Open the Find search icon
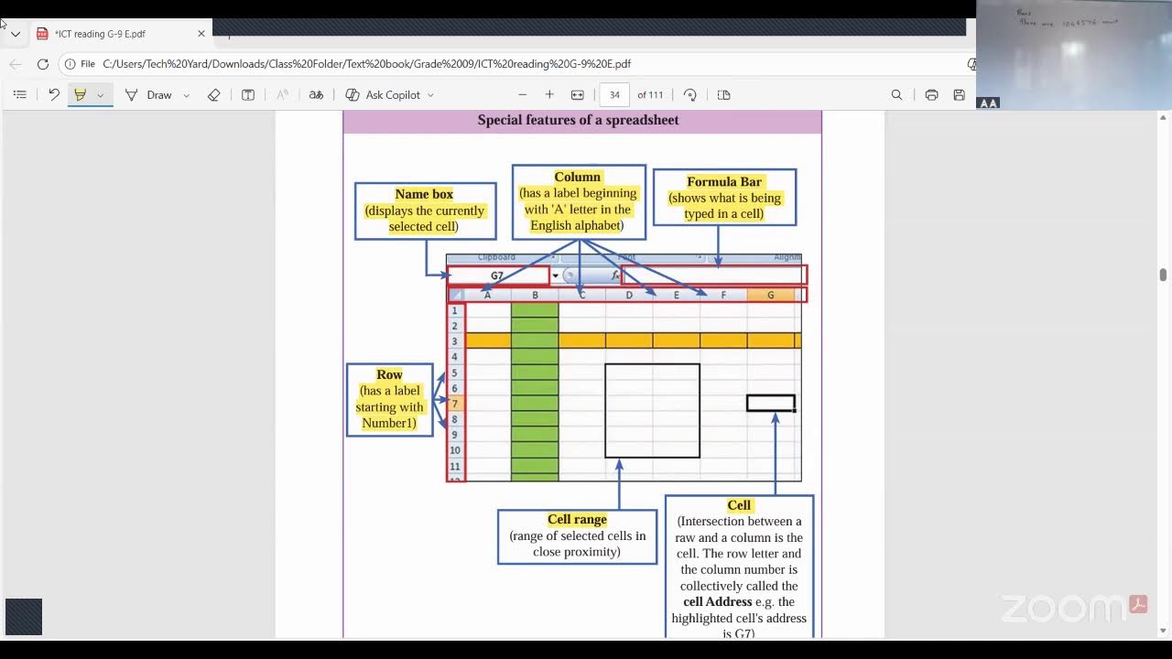This screenshot has width=1172, height=659. (896, 94)
